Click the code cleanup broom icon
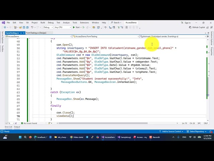This screenshot has height=161, width=214. click(49, 123)
